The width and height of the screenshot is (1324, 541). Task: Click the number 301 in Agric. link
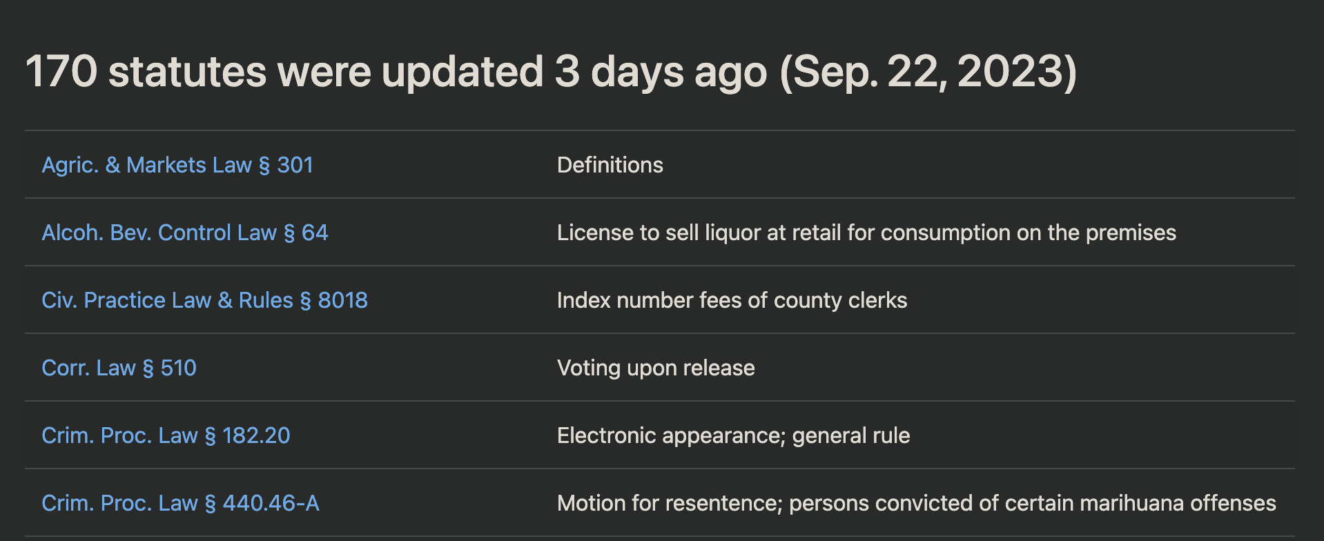pyautogui.click(x=295, y=165)
